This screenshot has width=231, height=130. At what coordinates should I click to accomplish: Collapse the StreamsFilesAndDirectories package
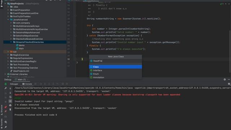11,42
